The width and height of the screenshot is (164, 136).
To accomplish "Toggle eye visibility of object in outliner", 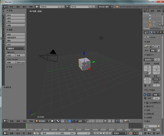I will point(154,22).
